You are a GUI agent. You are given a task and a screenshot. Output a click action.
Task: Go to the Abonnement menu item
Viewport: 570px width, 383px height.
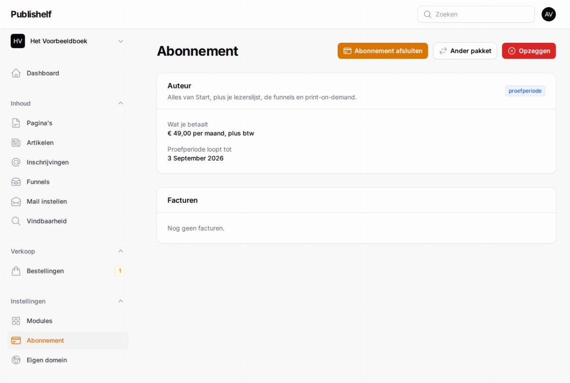pyautogui.click(x=67, y=340)
